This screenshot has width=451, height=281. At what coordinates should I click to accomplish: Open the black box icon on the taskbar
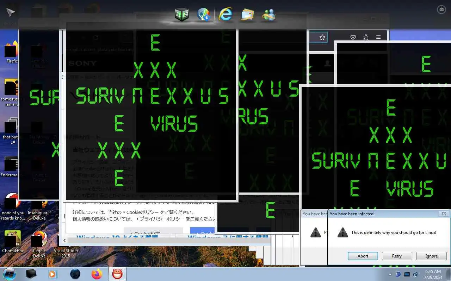[31, 274]
